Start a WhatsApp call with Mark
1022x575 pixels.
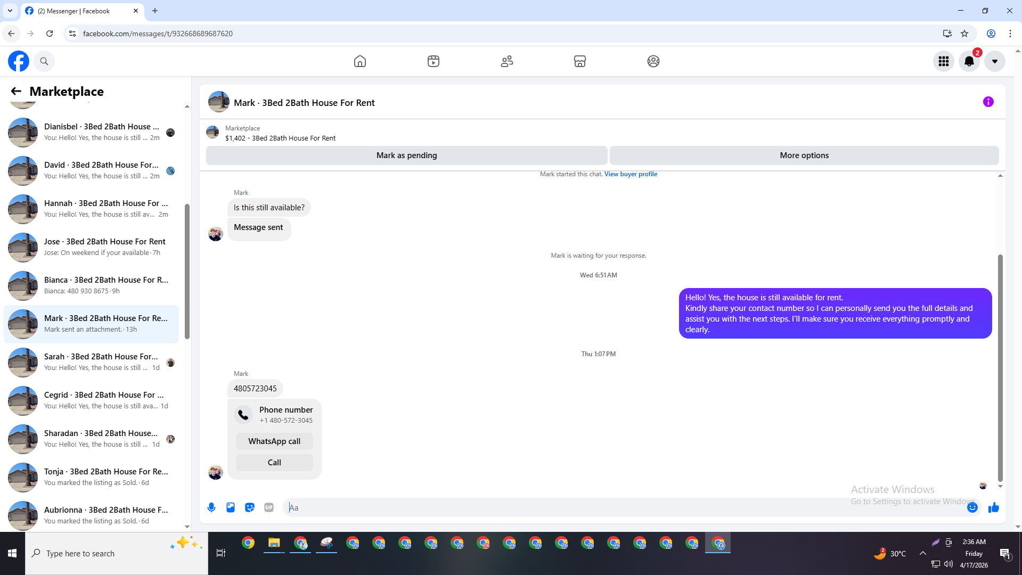pos(274,441)
